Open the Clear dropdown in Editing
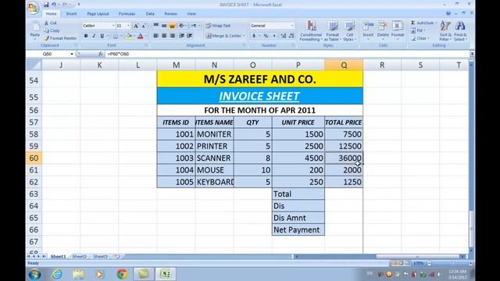 [x=420, y=38]
